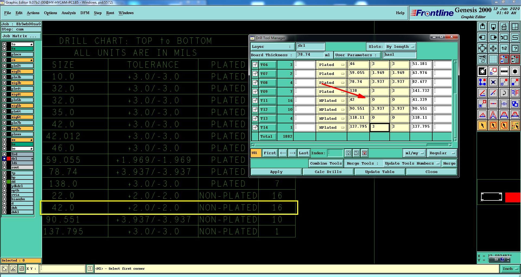
Task: Open the wrench and palette settings icon
Action: tap(482, 59)
